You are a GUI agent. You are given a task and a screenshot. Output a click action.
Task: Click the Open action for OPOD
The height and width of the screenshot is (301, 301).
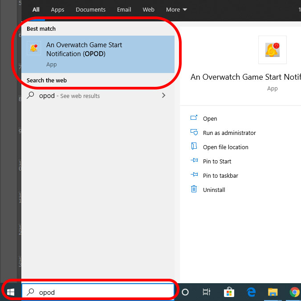(x=210, y=118)
